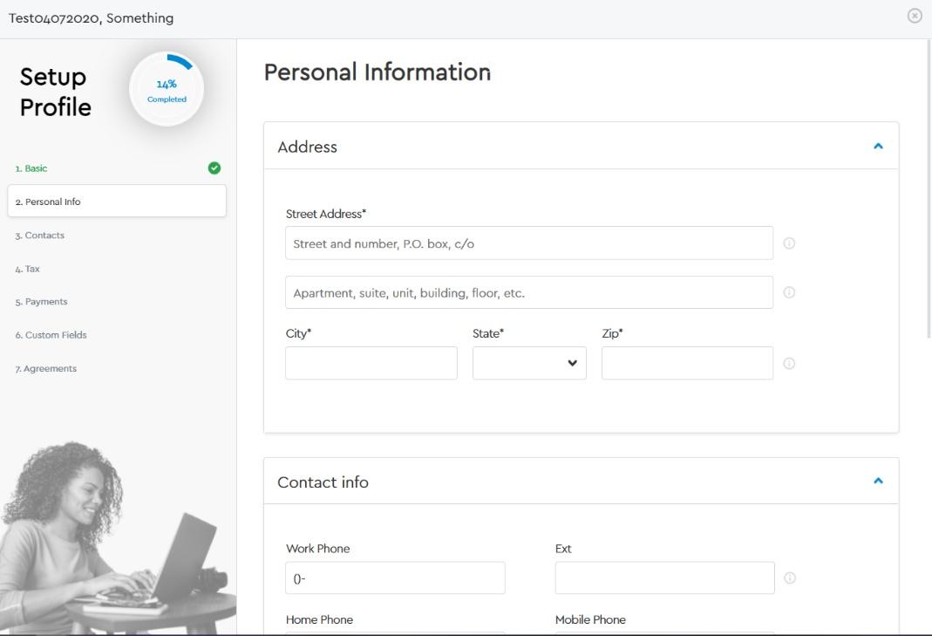Click info icon next to Ext field
Screen dimensions: 932x636
[x=789, y=578]
